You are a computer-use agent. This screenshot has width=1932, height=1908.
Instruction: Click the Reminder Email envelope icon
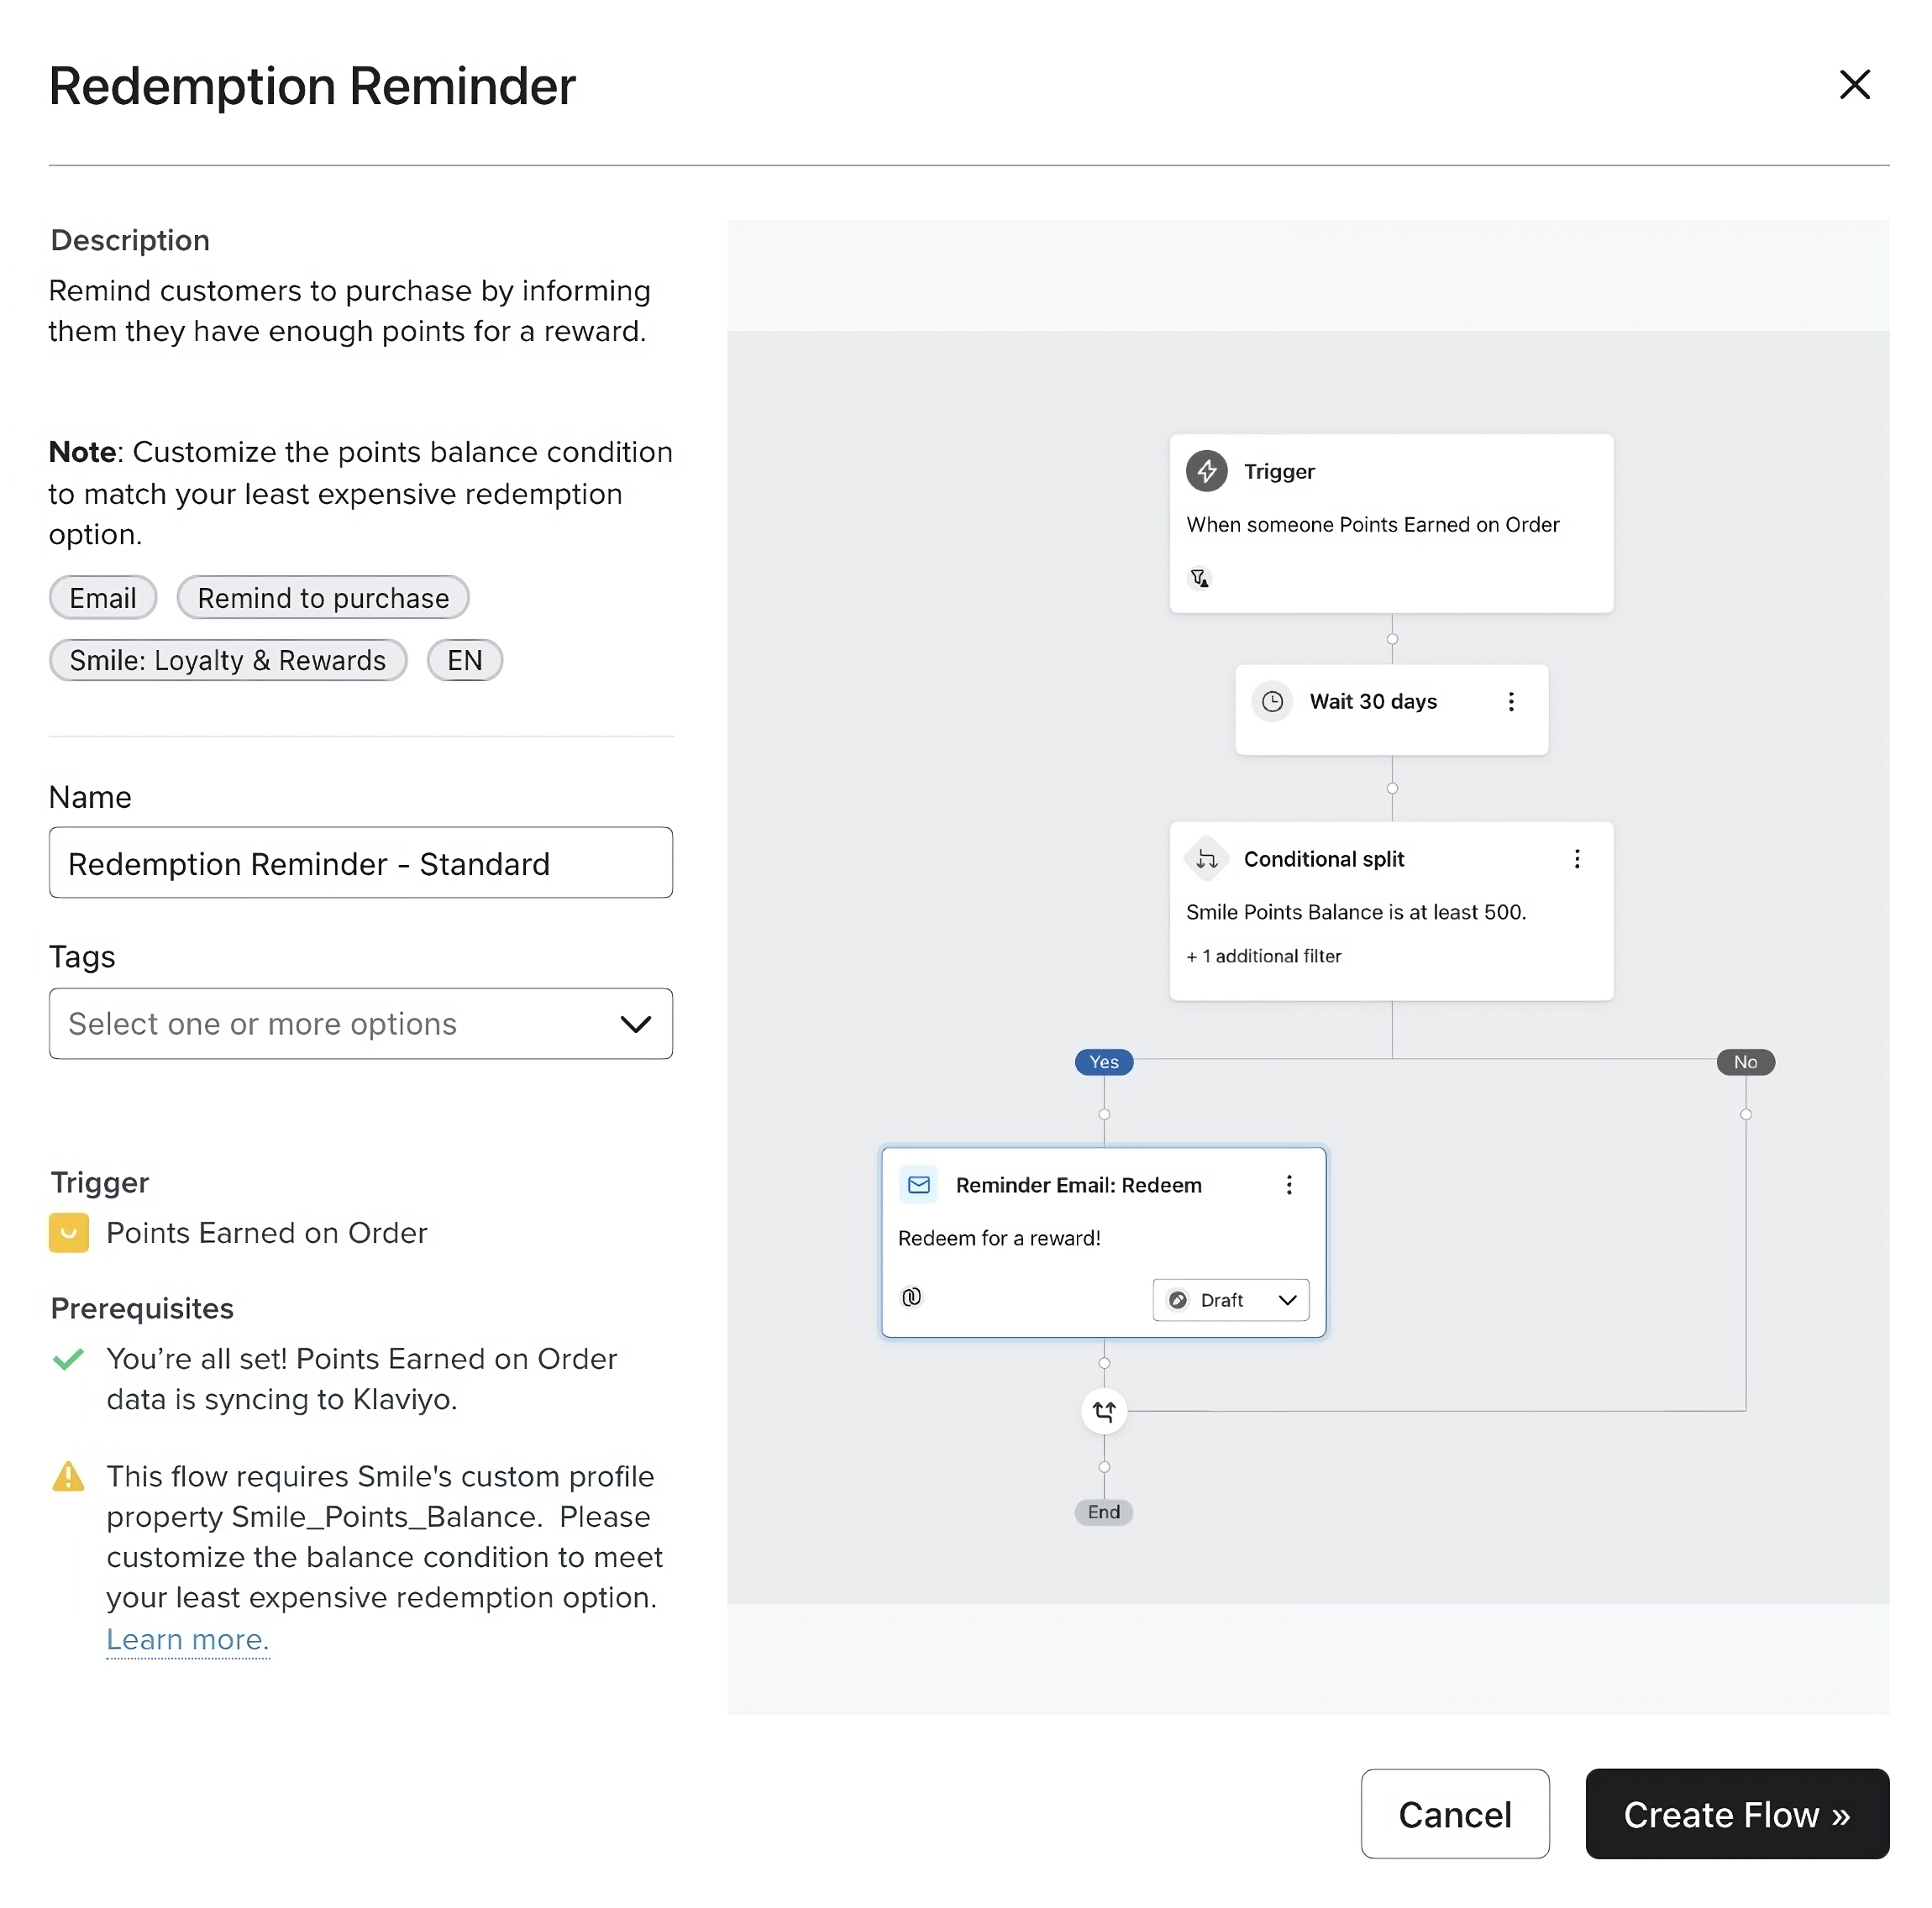916,1185
